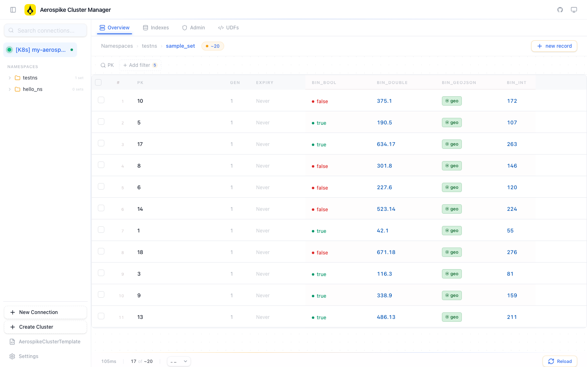This screenshot has height=367, width=587.
Task: Check the row checkbox for PK 10
Action: coord(101,100)
